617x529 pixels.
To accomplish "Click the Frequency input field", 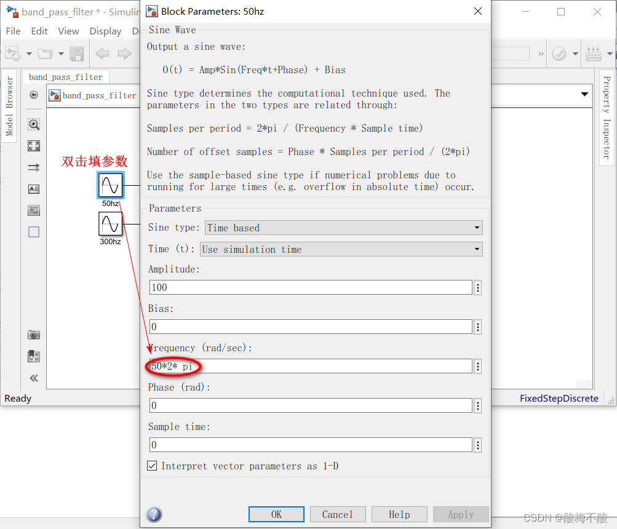I will 311,366.
